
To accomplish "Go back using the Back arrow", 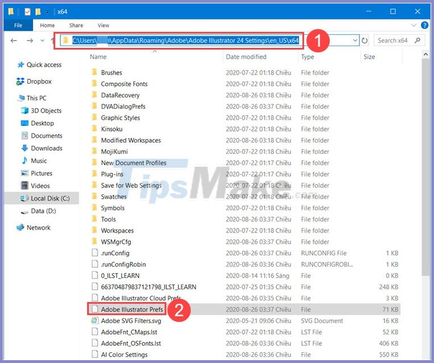I will 14,40.
